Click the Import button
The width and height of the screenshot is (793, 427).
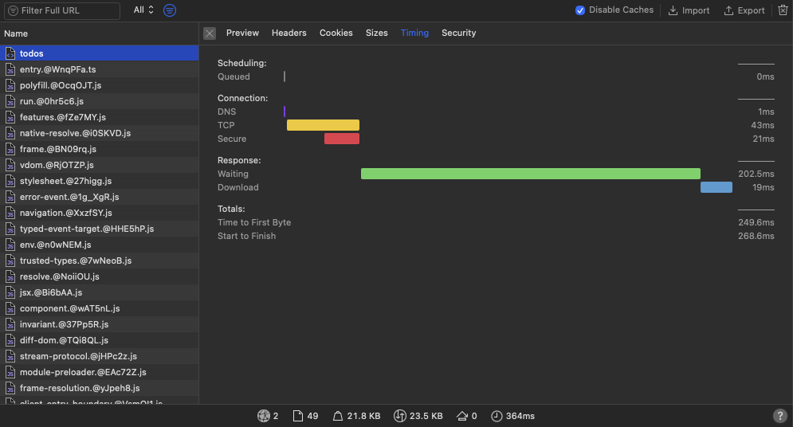689,10
